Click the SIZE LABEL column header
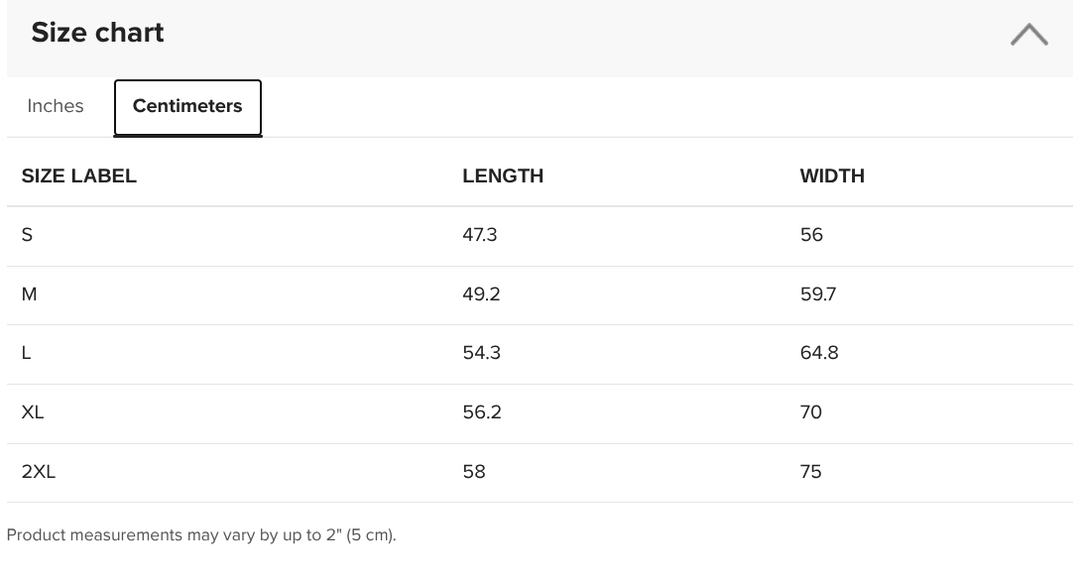 point(79,175)
